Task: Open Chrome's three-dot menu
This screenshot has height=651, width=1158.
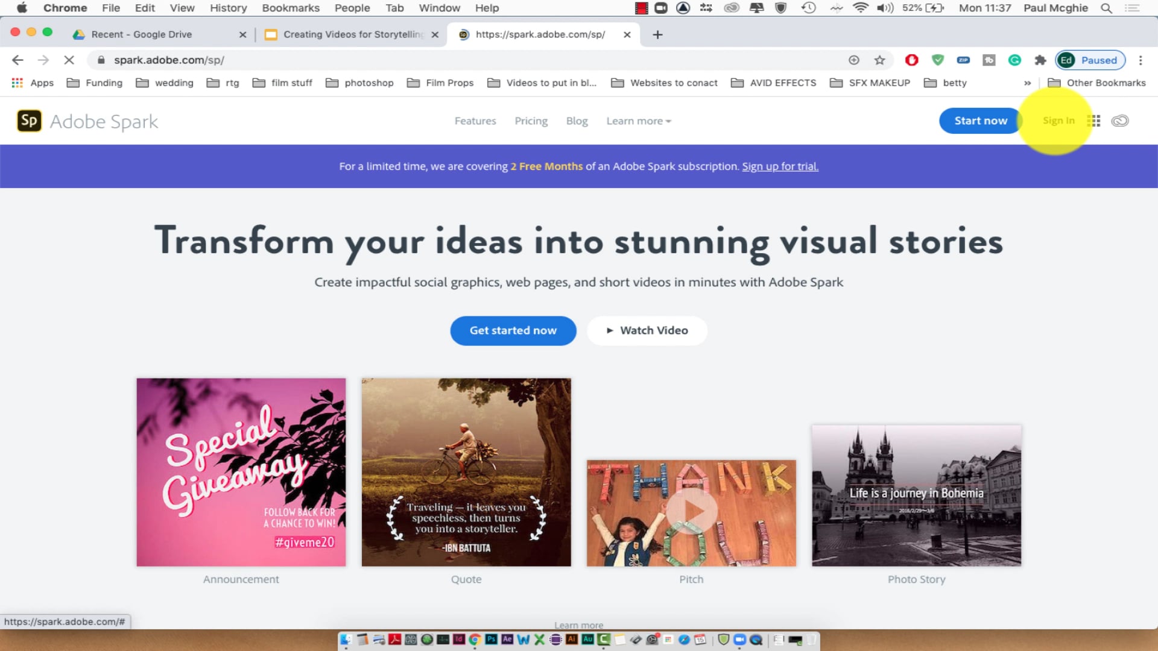Action: 1141,60
